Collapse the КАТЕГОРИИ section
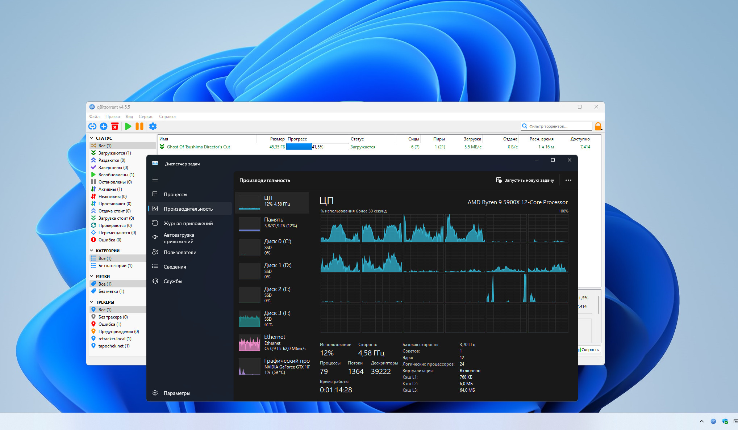This screenshot has height=430, width=738. [x=92, y=251]
